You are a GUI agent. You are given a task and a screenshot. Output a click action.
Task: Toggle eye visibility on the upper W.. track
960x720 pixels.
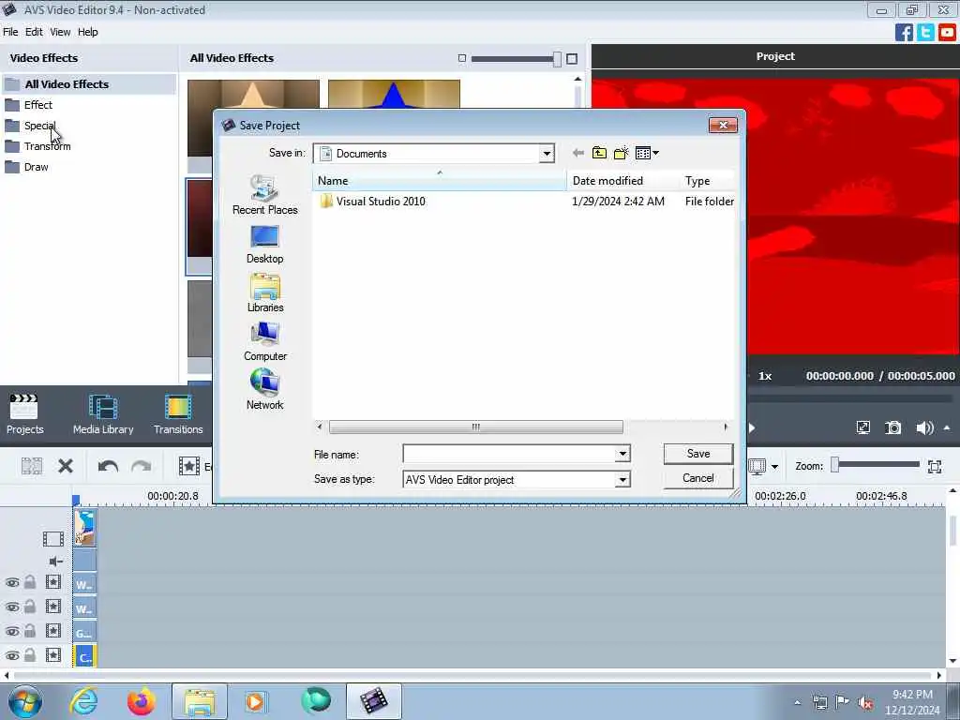pos(11,583)
